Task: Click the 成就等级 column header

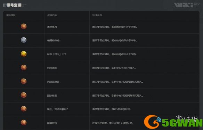Action: [11, 15]
